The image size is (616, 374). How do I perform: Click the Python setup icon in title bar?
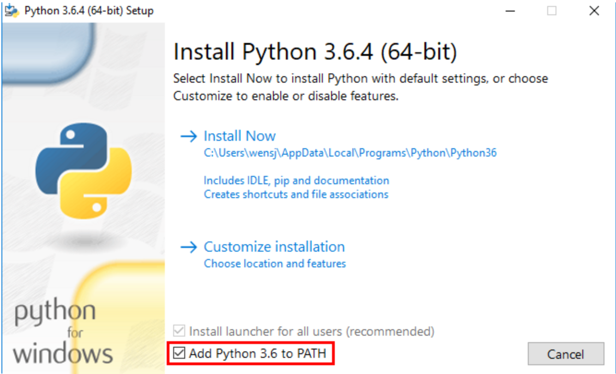click(x=10, y=10)
